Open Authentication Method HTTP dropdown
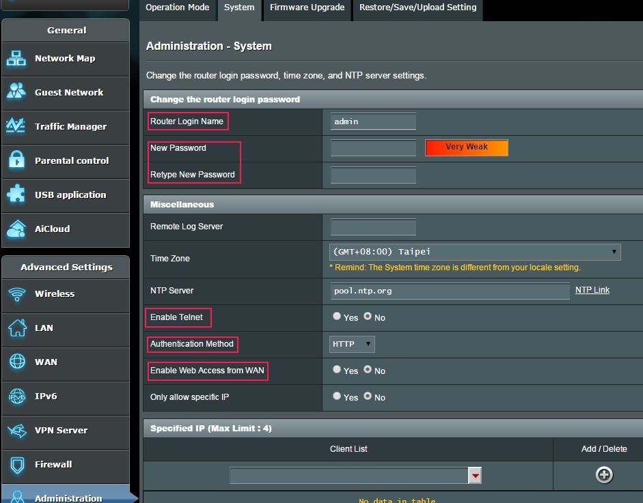 352,344
